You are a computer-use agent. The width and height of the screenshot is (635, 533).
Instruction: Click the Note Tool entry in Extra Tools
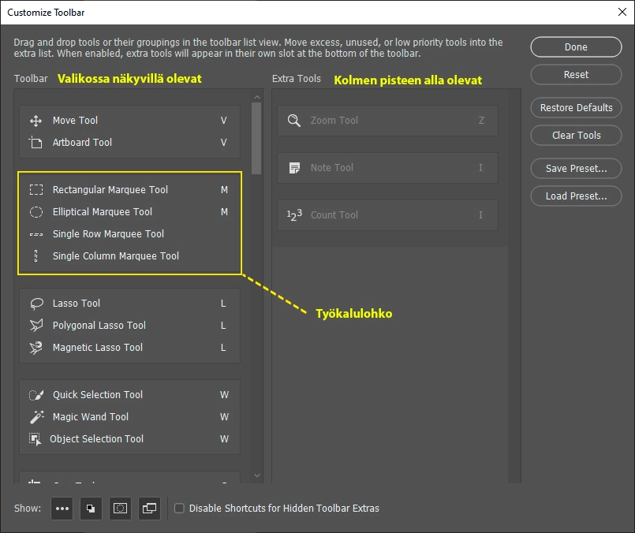[x=331, y=168]
